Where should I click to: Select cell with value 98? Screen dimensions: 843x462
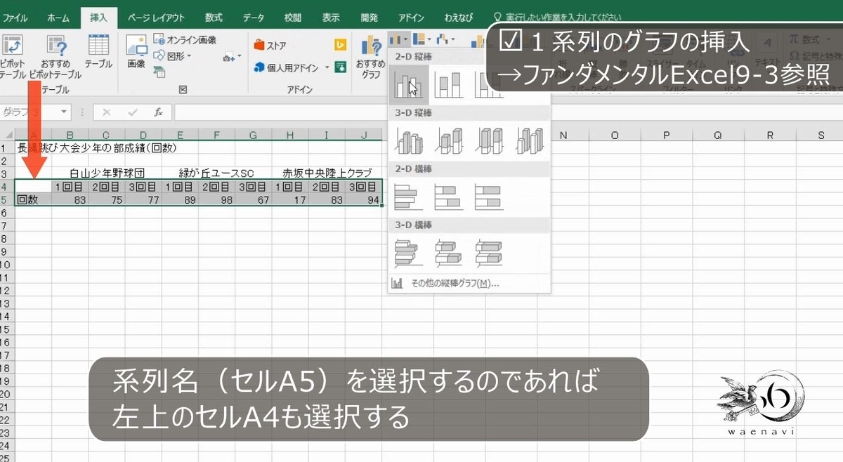216,199
